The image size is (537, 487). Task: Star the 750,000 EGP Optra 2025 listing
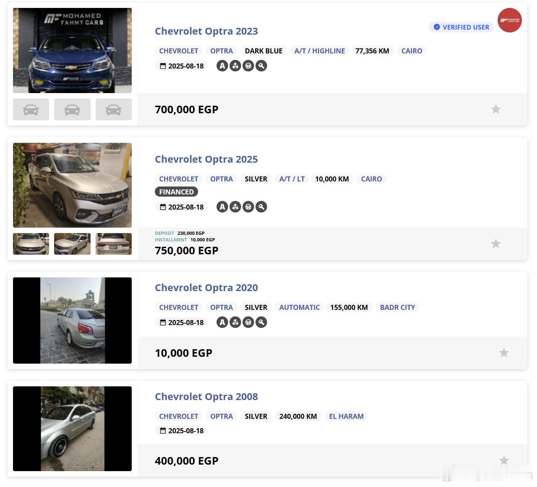(496, 243)
